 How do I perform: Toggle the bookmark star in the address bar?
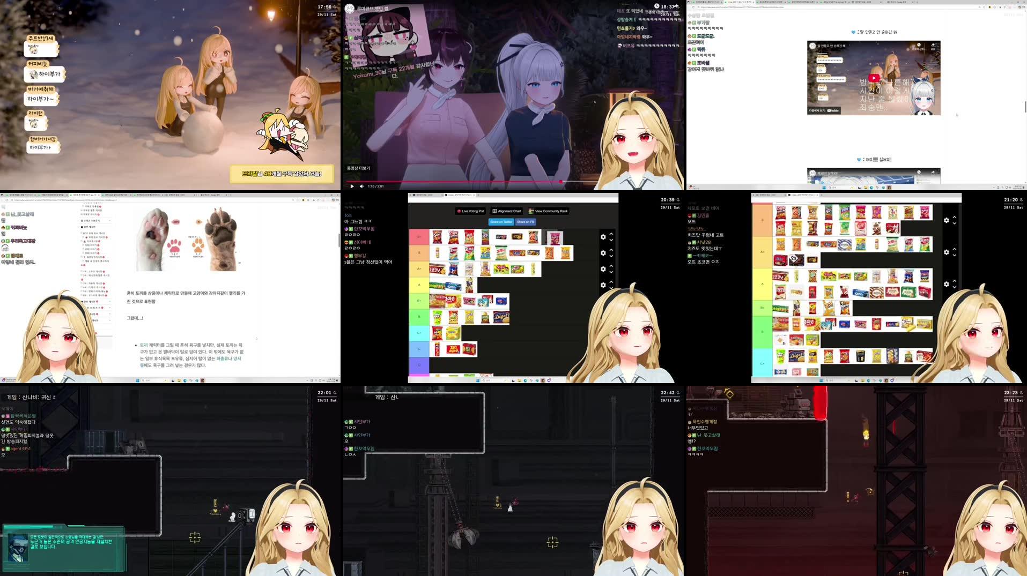[x=979, y=7]
